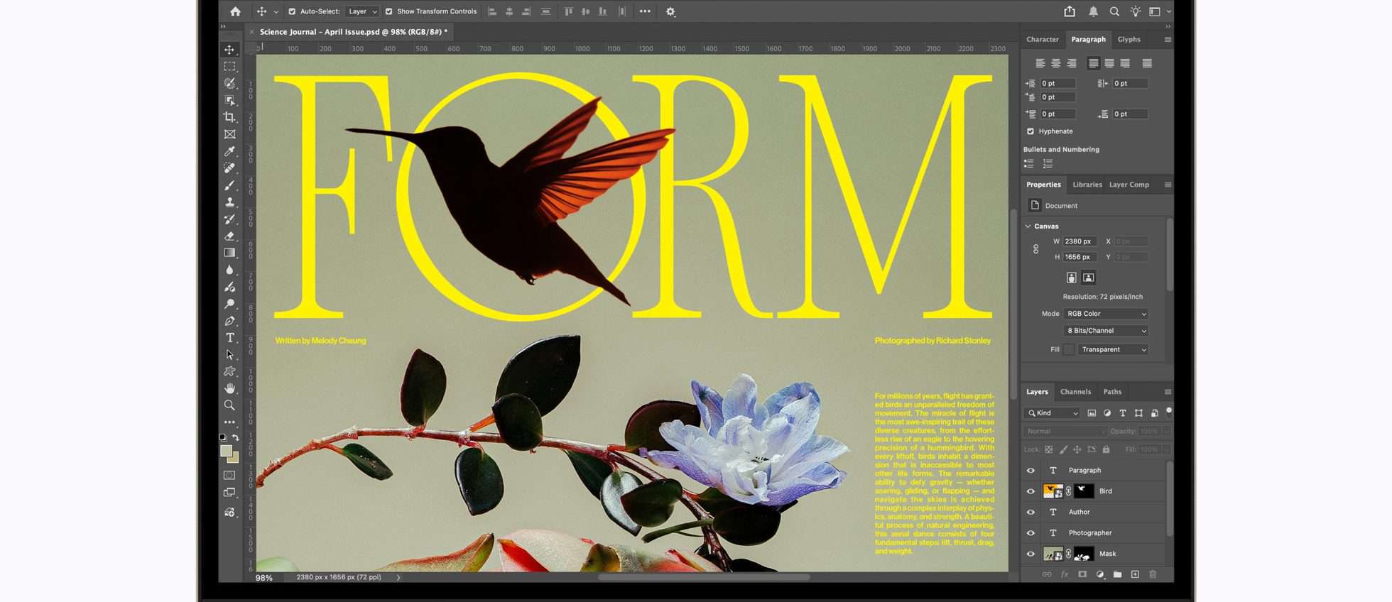1392x602 pixels.
Task: Select the Crop tool
Action: (x=229, y=117)
